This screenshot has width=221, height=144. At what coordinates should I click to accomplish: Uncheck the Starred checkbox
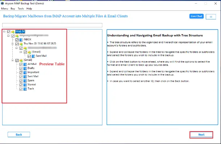[x=21, y=85]
